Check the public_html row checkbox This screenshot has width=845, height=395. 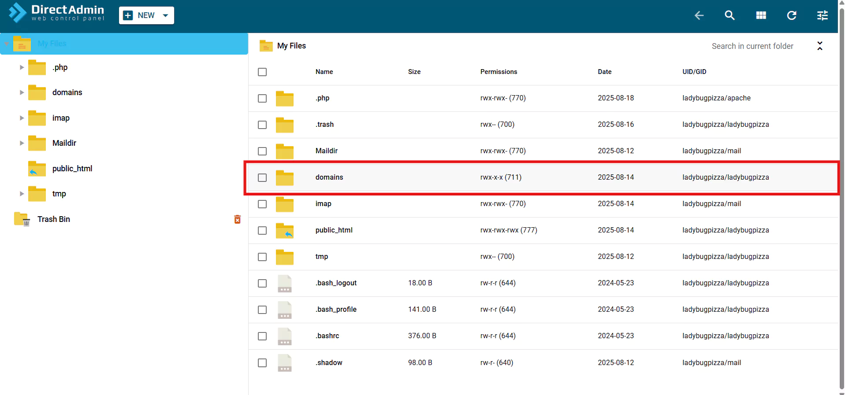262,230
